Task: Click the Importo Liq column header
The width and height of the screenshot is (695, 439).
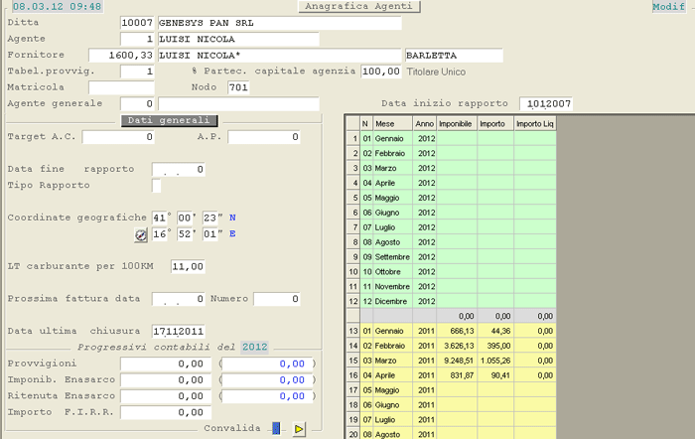Action: tap(536, 123)
